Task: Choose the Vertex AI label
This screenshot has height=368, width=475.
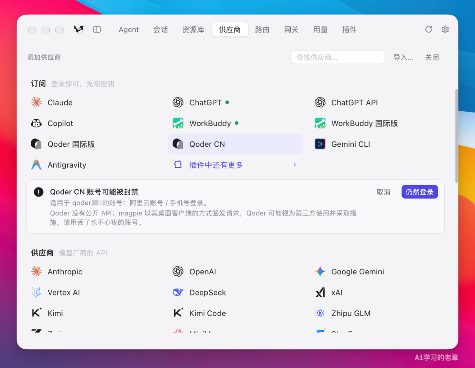Action: click(64, 292)
